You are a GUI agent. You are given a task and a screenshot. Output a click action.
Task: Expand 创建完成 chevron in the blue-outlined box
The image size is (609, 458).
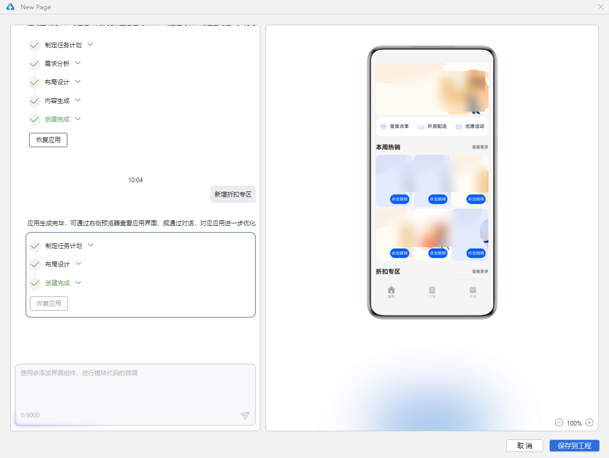(78, 283)
